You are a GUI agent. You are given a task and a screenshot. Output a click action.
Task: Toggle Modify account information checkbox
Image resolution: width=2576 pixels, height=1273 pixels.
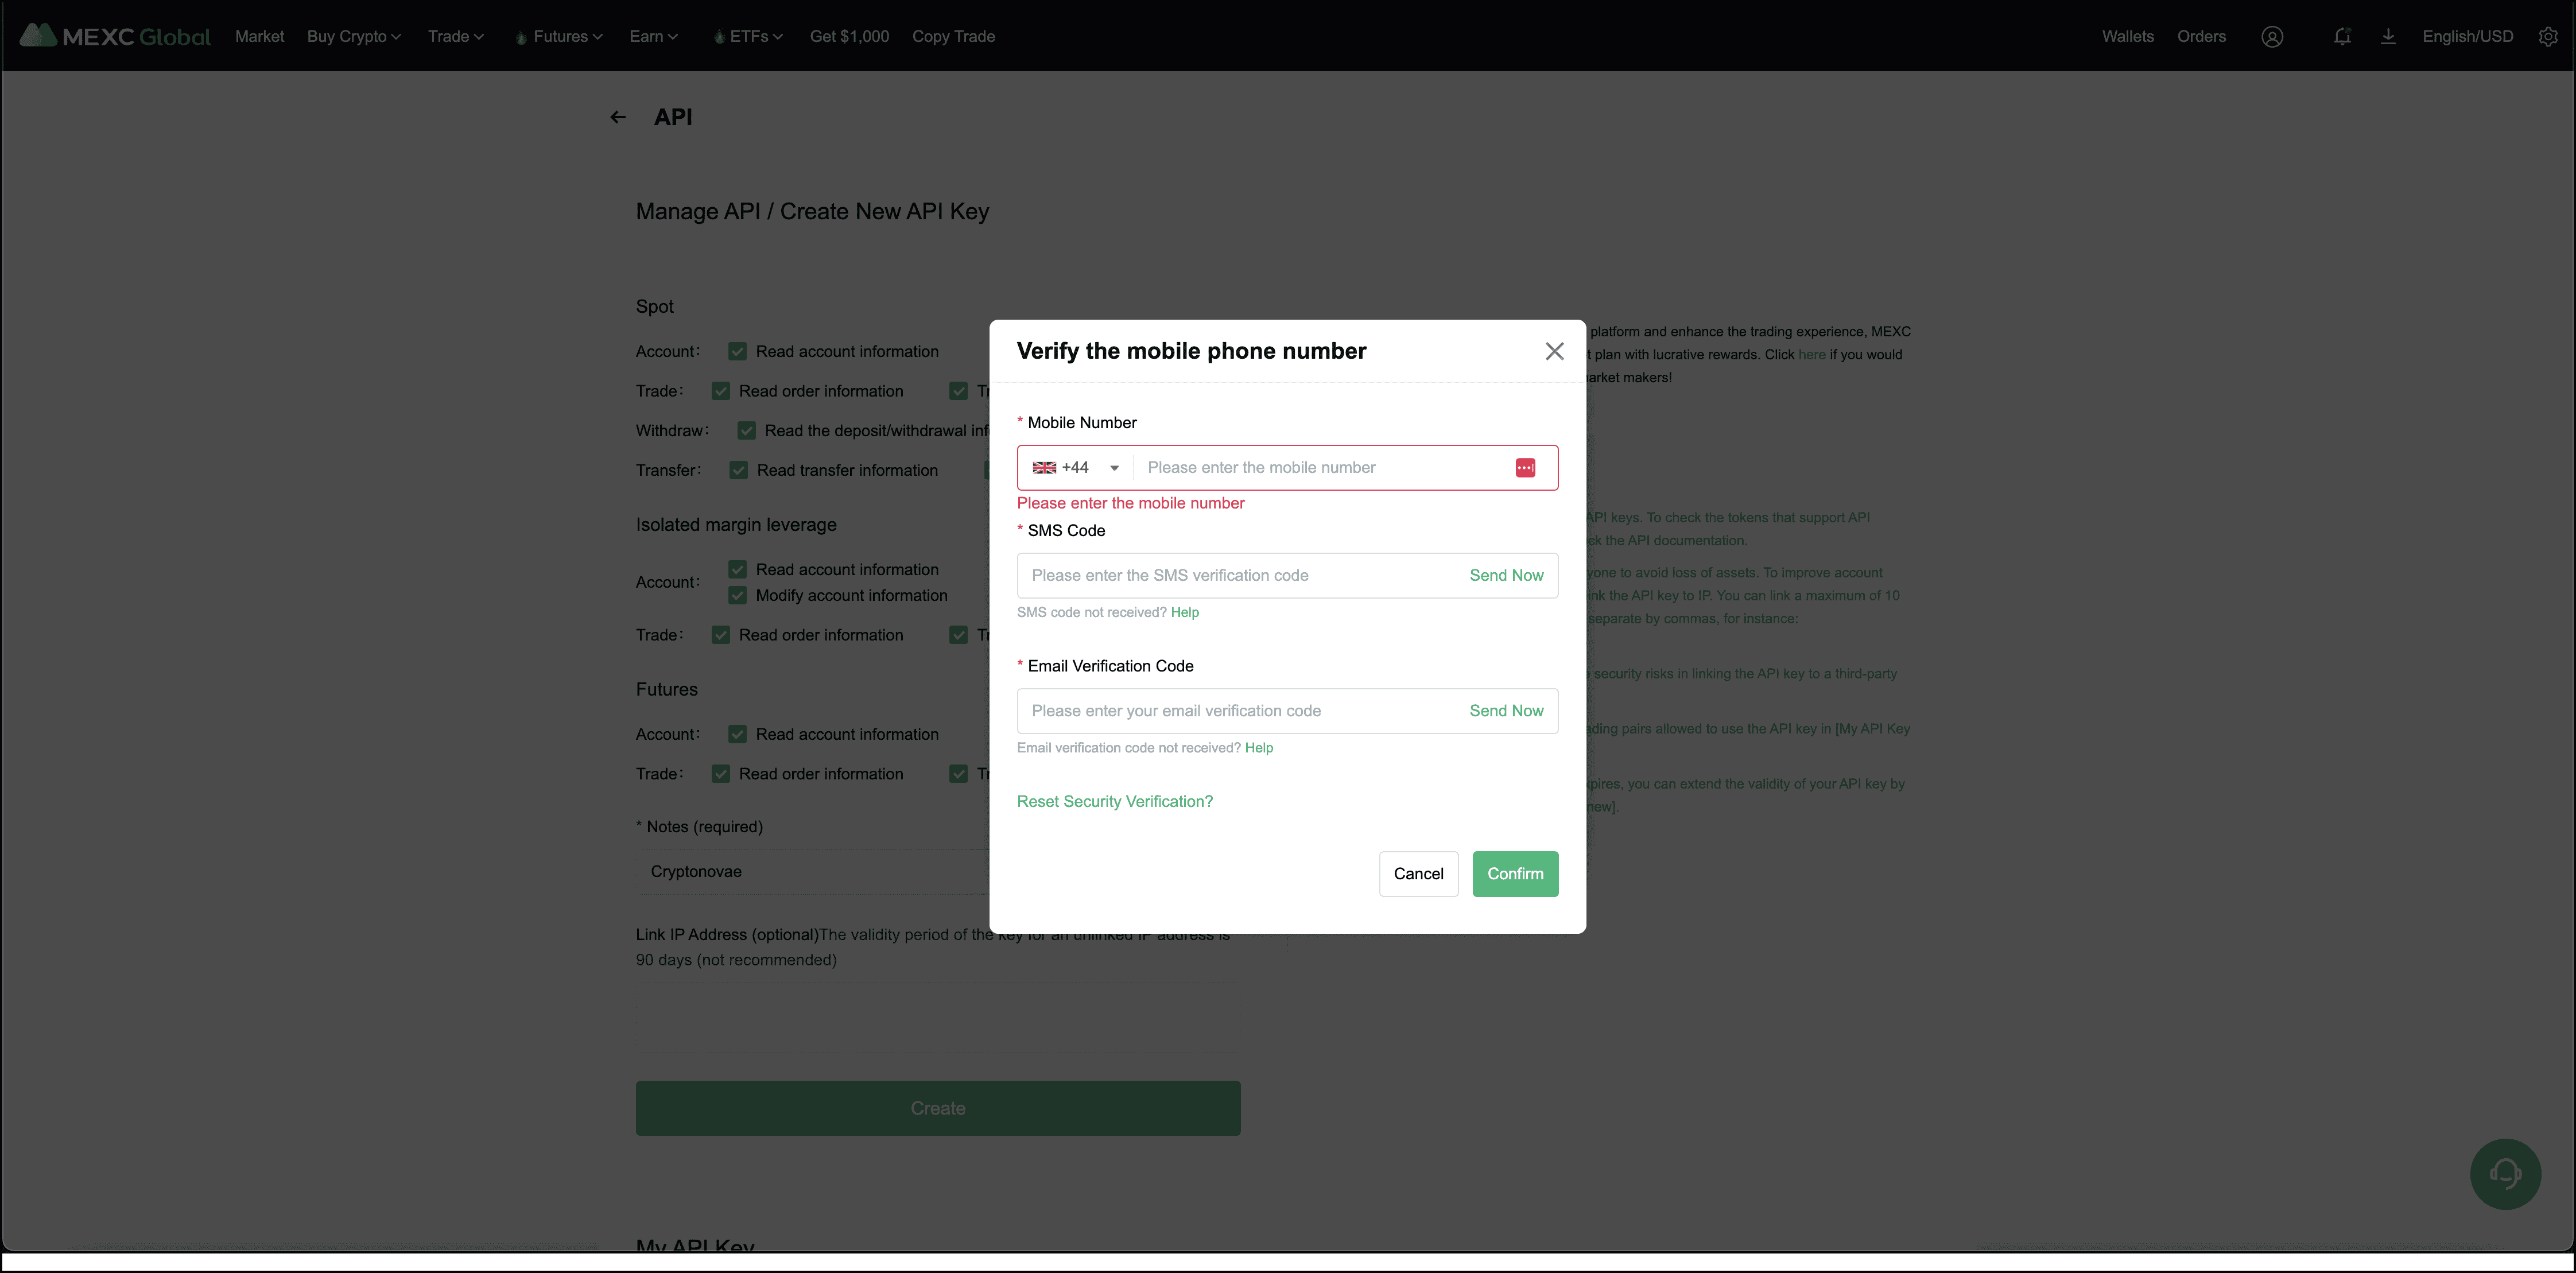tap(738, 596)
